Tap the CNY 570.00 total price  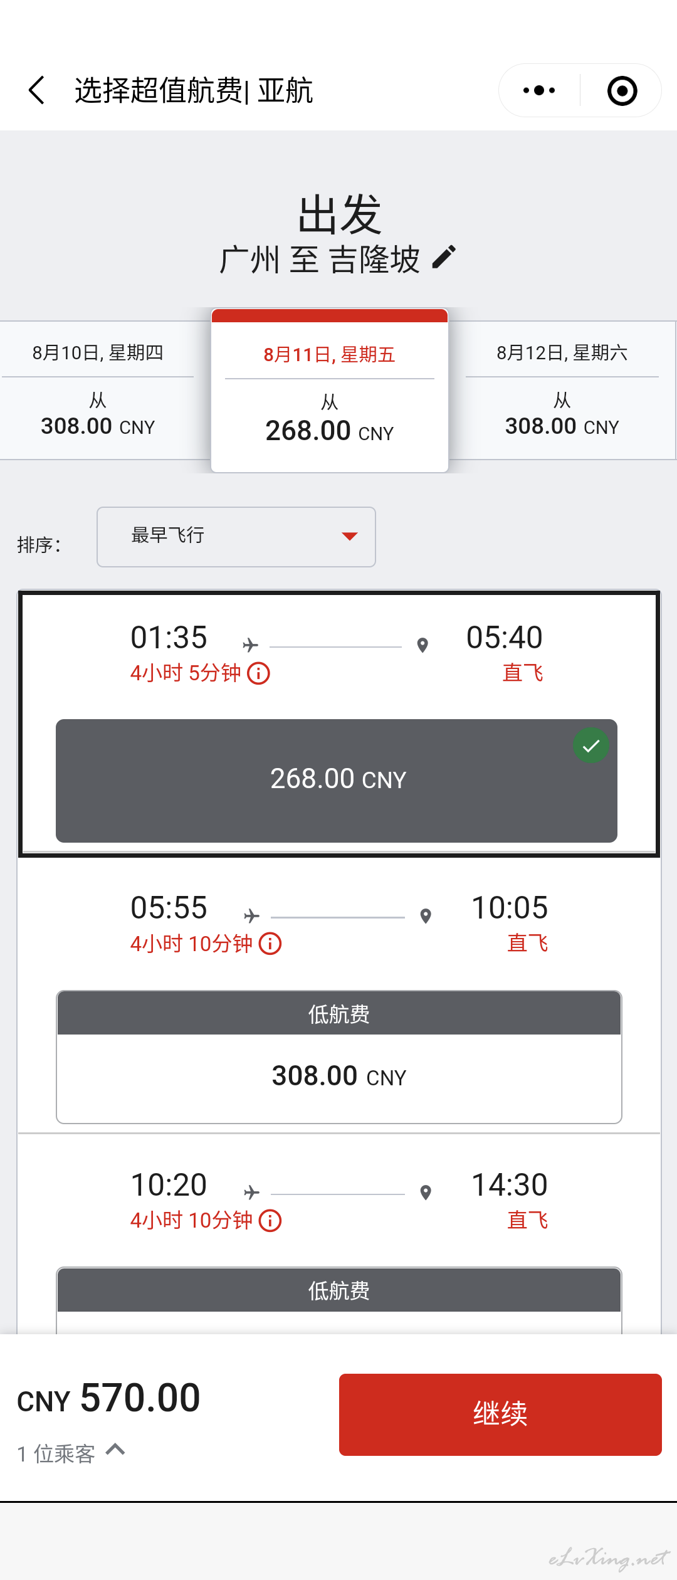(108, 1398)
